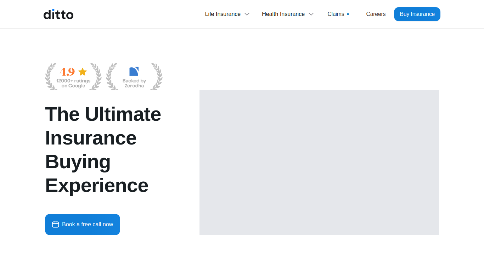Open the Careers link
Image resolution: width=484 pixels, height=272 pixels.
point(376,14)
